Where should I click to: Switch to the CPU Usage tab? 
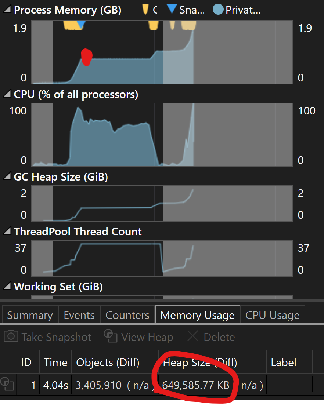(272, 315)
